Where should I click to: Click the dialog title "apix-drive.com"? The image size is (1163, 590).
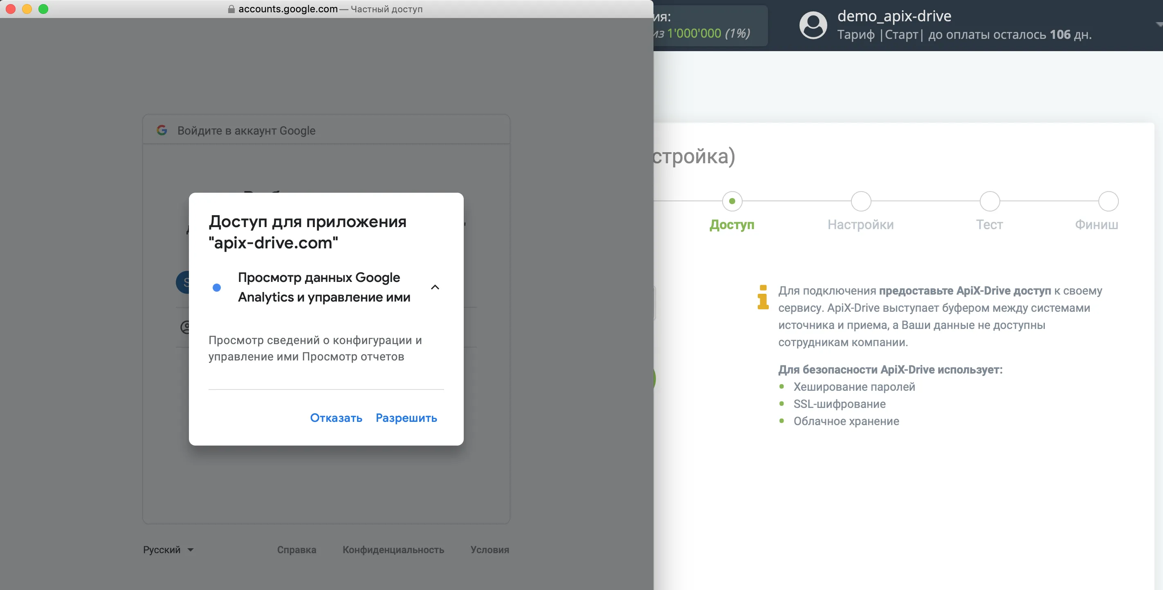tap(273, 243)
